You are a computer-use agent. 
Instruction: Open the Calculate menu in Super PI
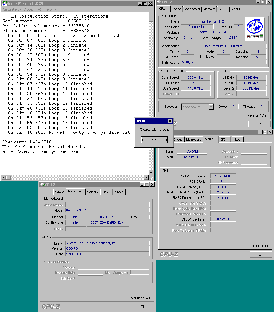click(11, 9)
